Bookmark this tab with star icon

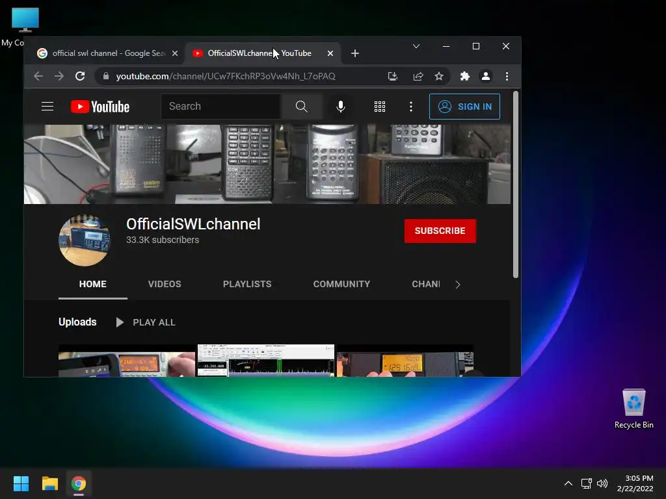(439, 77)
